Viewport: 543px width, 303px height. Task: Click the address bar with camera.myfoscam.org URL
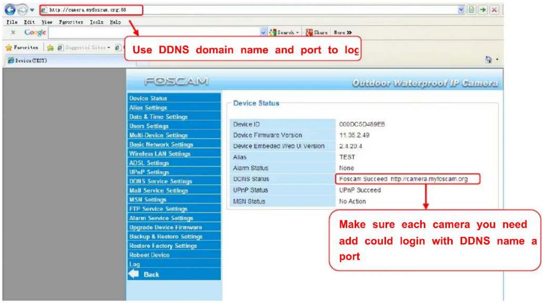[x=91, y=10]
